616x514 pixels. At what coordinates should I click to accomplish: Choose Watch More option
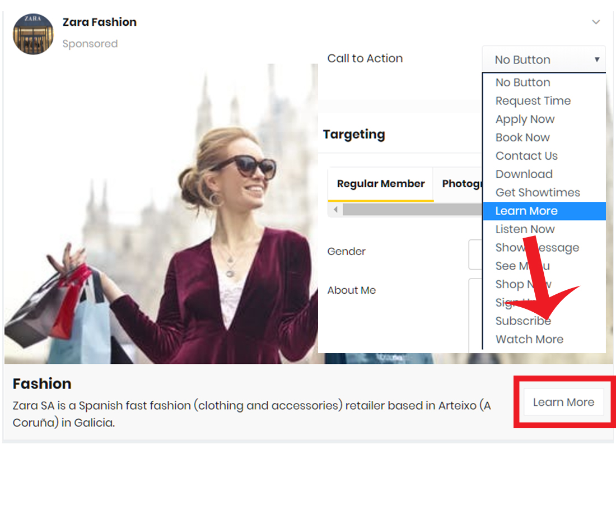(529, 339)
